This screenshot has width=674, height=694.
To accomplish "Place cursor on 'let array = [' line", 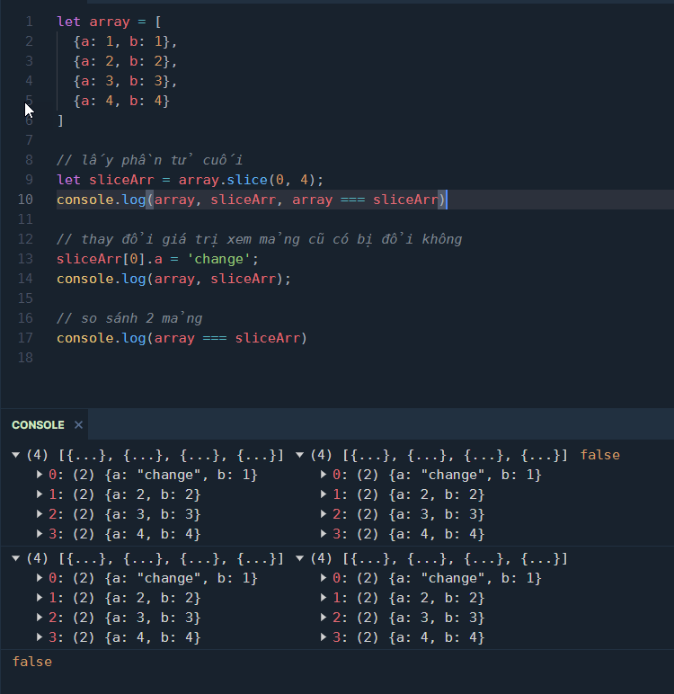I will (x=109, y=22).
